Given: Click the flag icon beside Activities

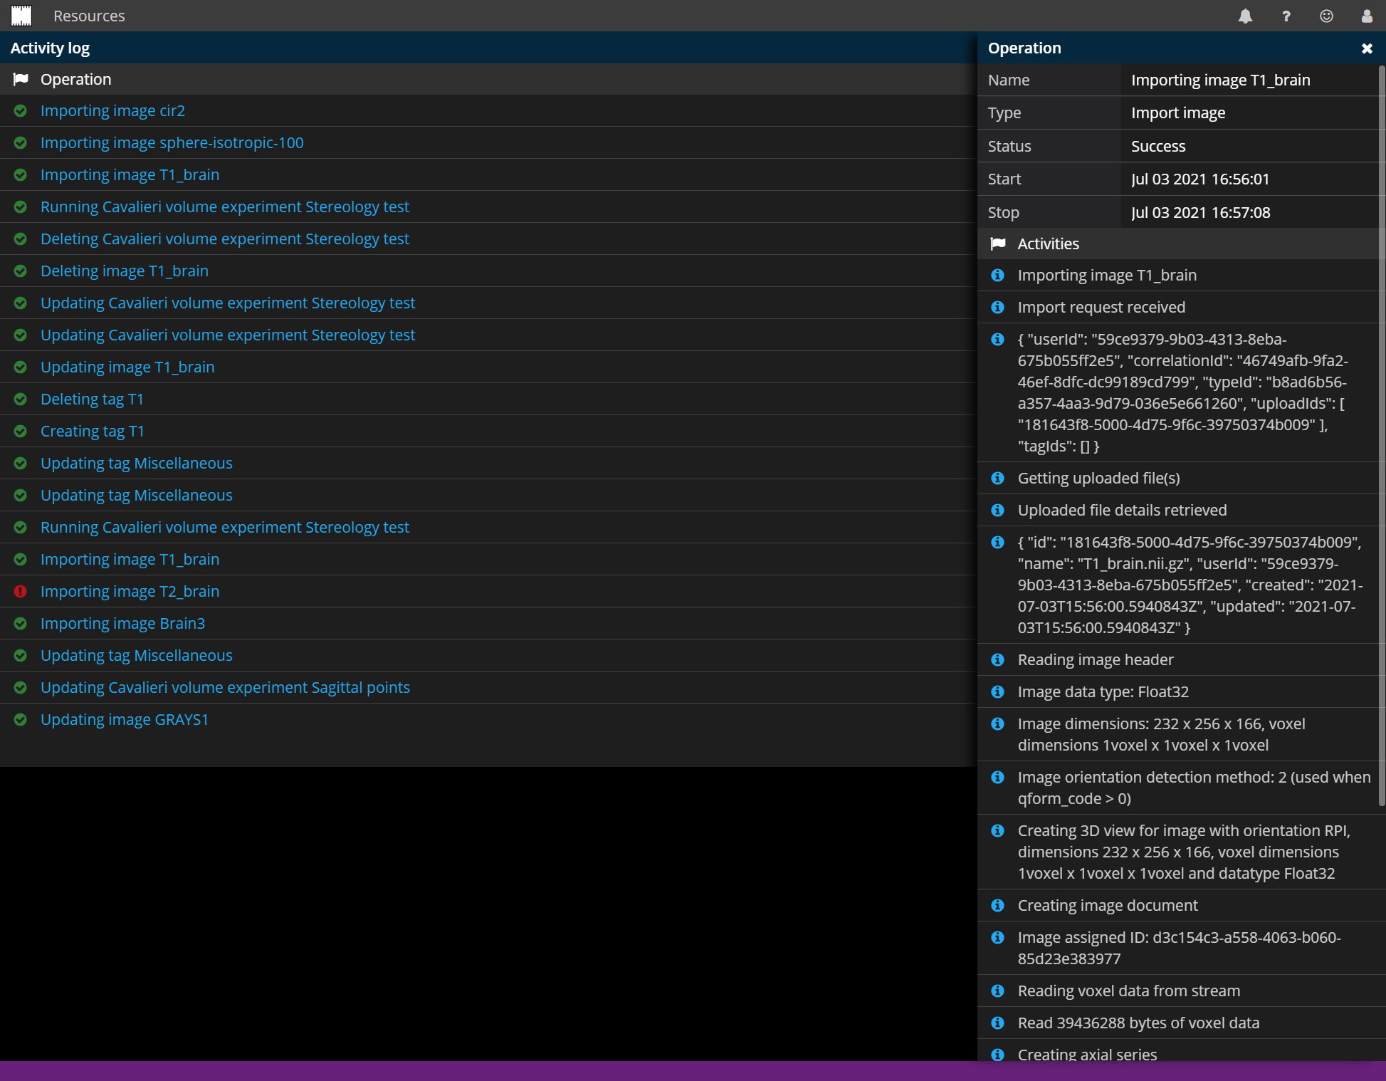Looking at the screenshot, I should pos(998,244).
